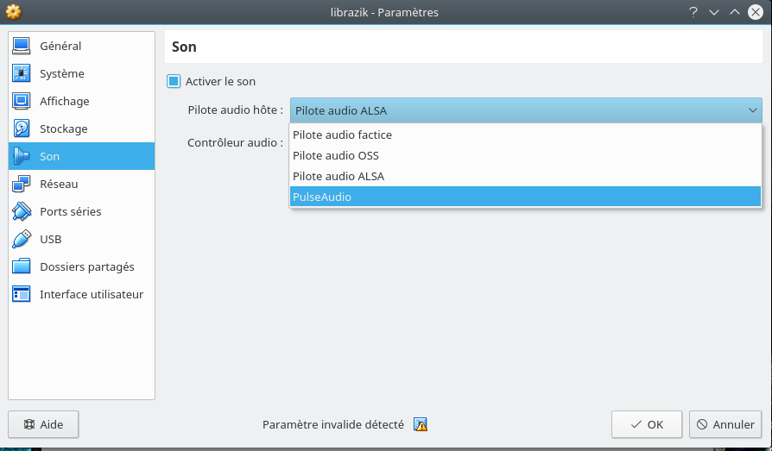Collapse the Pilote audio hôte dropdown
Image resolution: width=772 pixels, height=451 pixels.
[752, 110]
